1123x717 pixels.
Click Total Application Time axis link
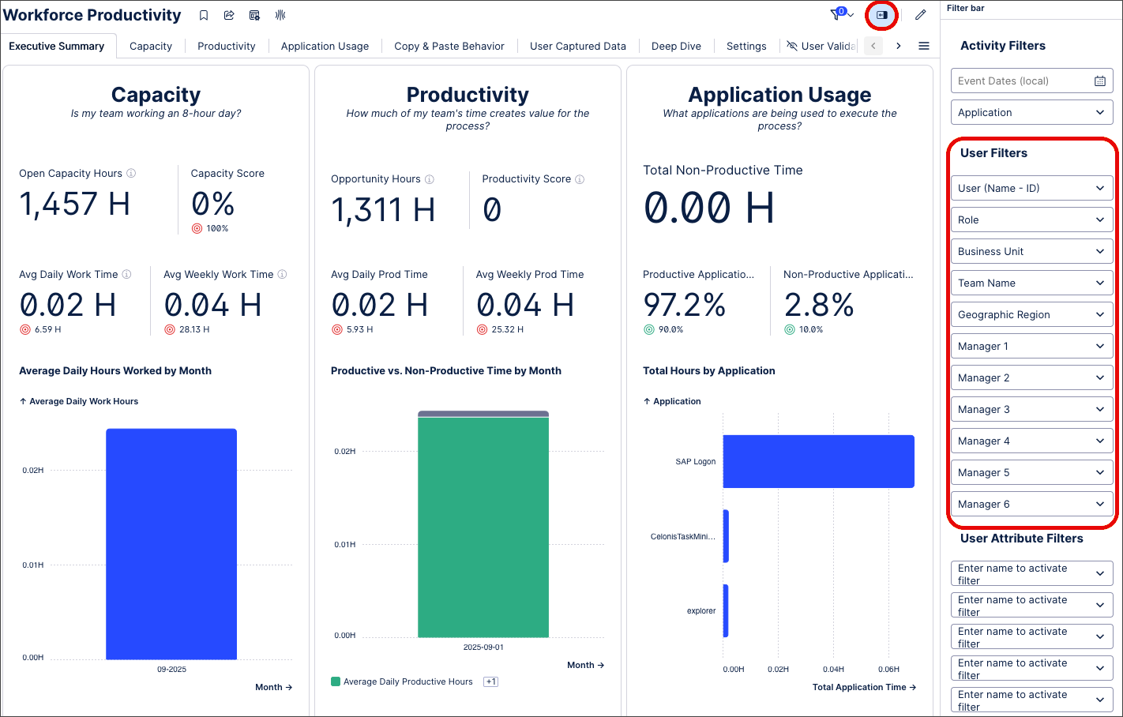864,687
